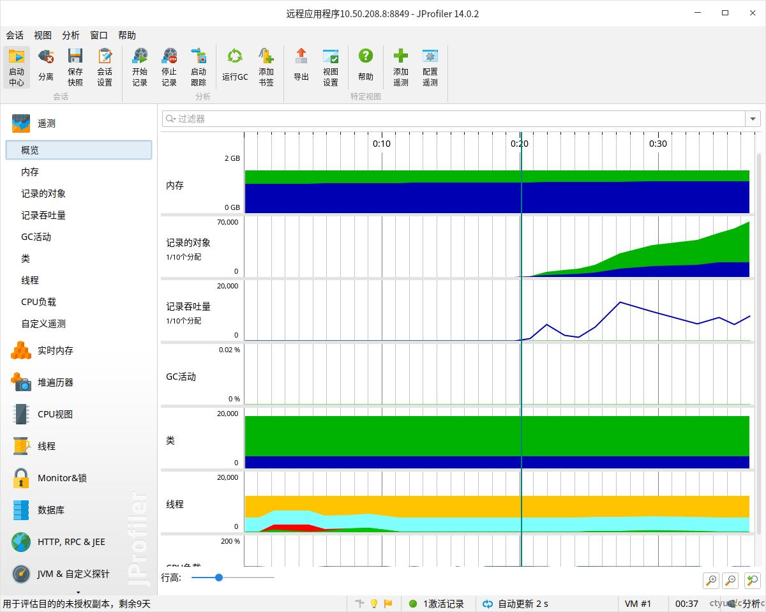Open the filter dropdown arrow

[x=753, y=119]
